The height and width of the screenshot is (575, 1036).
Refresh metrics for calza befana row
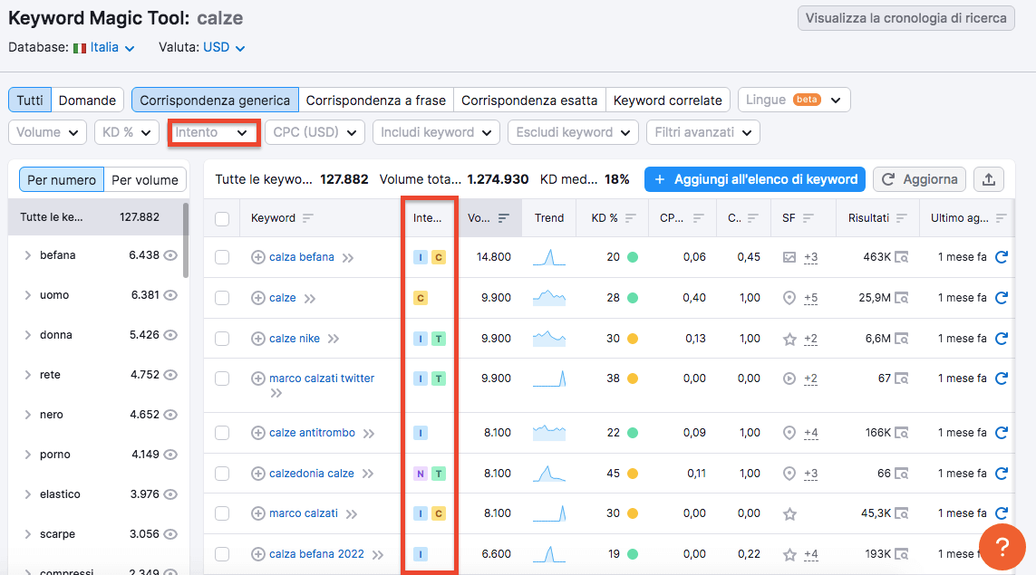tap(1002, 257)
